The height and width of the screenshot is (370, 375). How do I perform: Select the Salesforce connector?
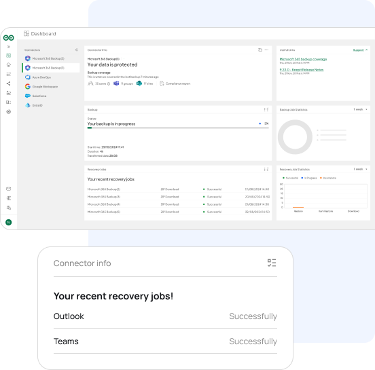click(x=36, y=96)
